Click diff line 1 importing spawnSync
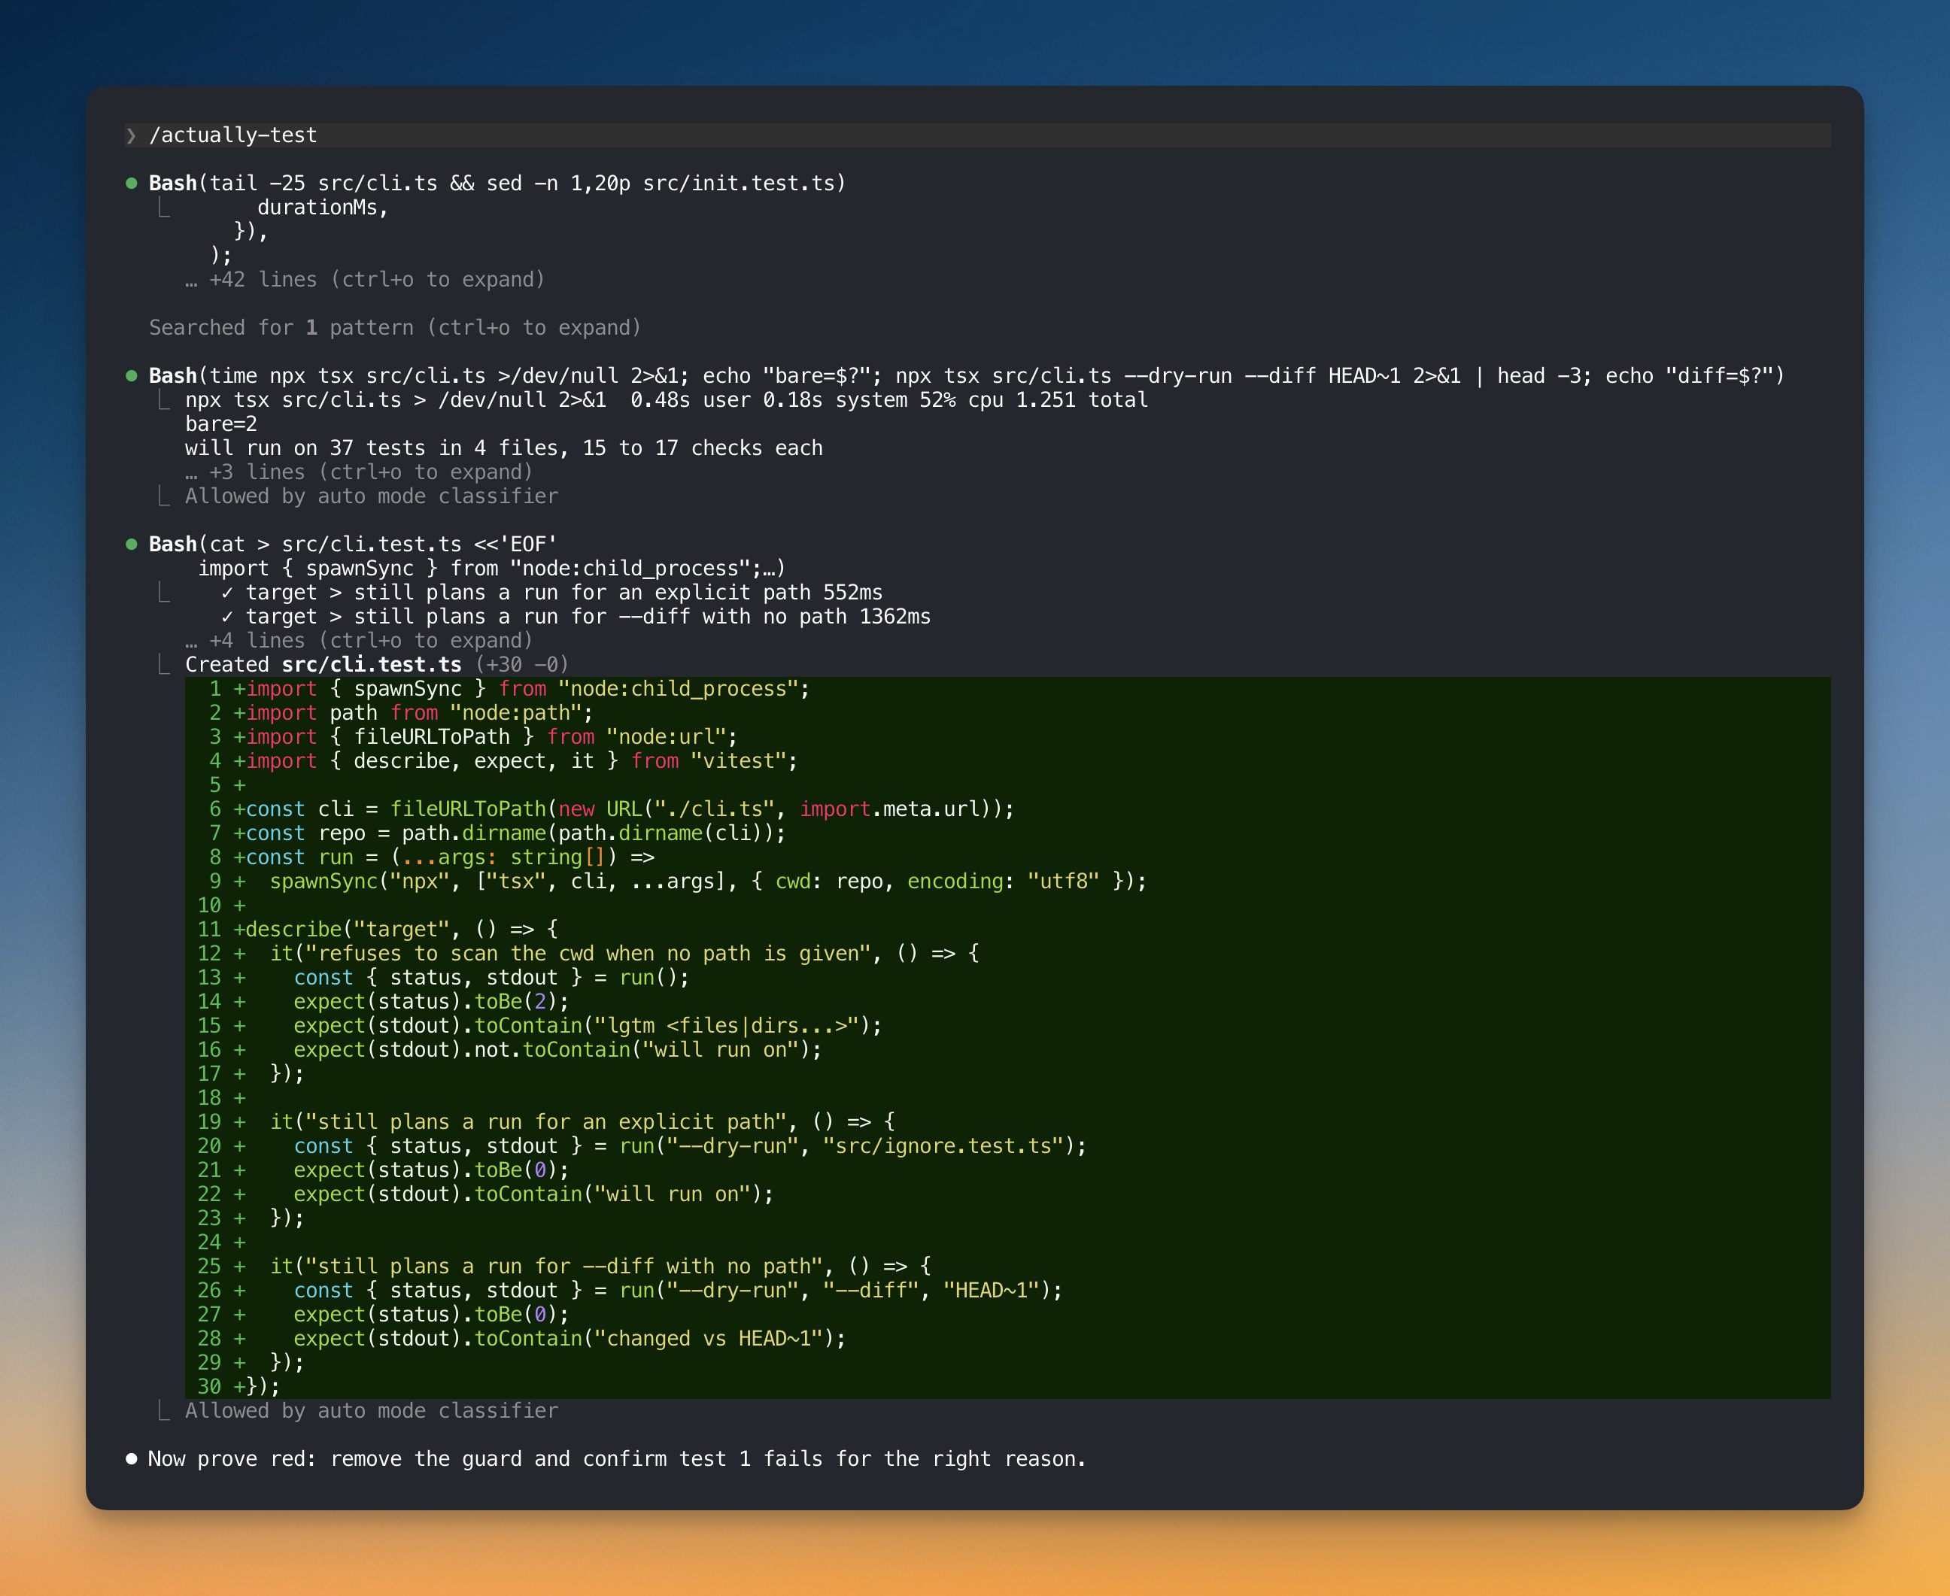 point(1007,689)
